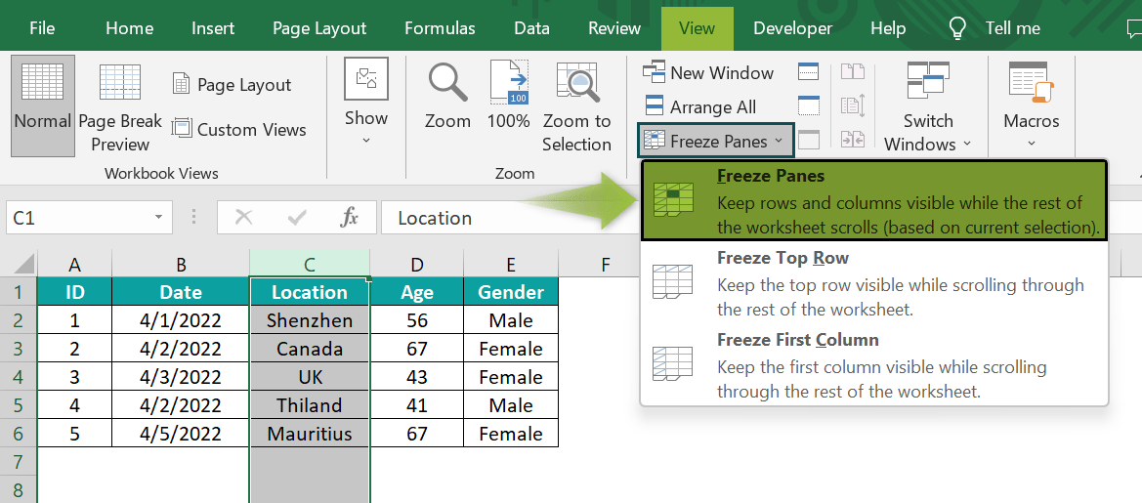Click the Macros icon
Viewport: 1142px width, 503px height.
click(1032, 81)
